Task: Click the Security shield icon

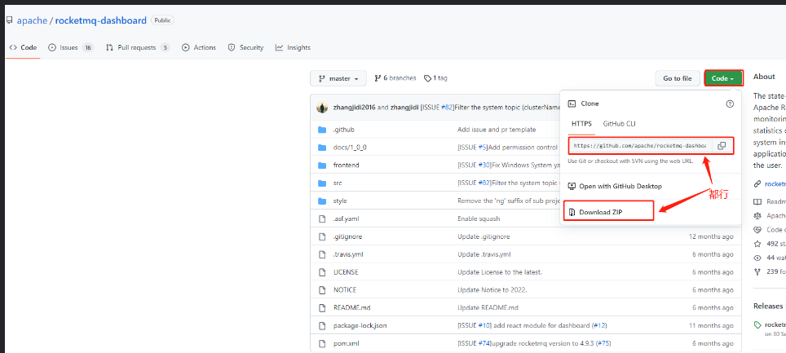Action: [231, 47]
